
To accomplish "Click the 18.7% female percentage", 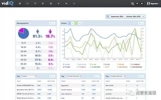I will (x=50, y=36).
